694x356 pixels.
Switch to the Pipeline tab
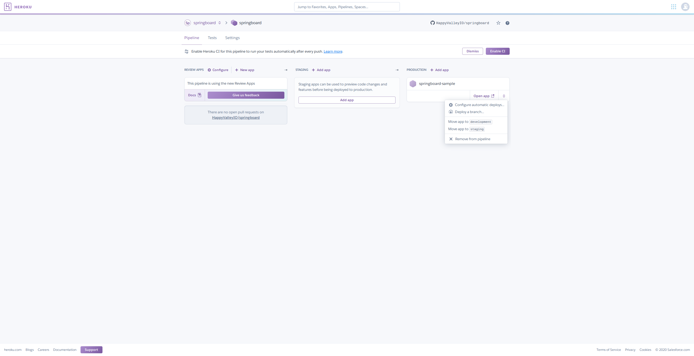(x=192, y=38)
